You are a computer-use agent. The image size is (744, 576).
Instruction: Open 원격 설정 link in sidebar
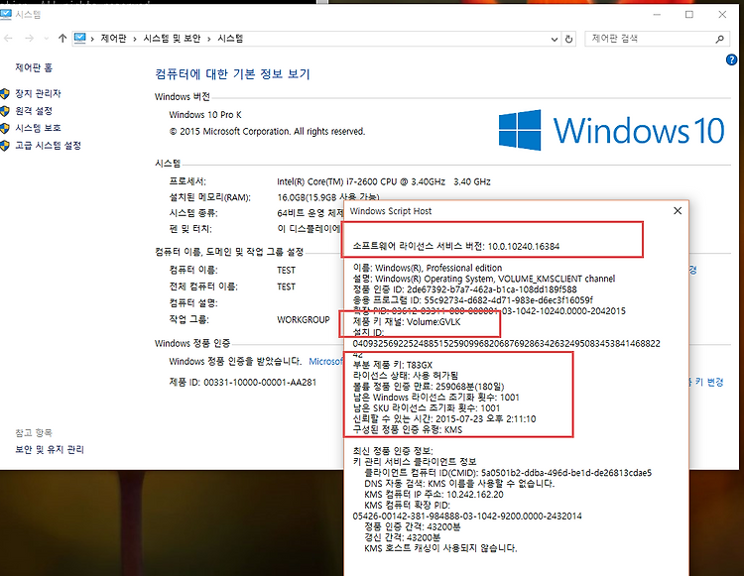[x=34, y=110]
